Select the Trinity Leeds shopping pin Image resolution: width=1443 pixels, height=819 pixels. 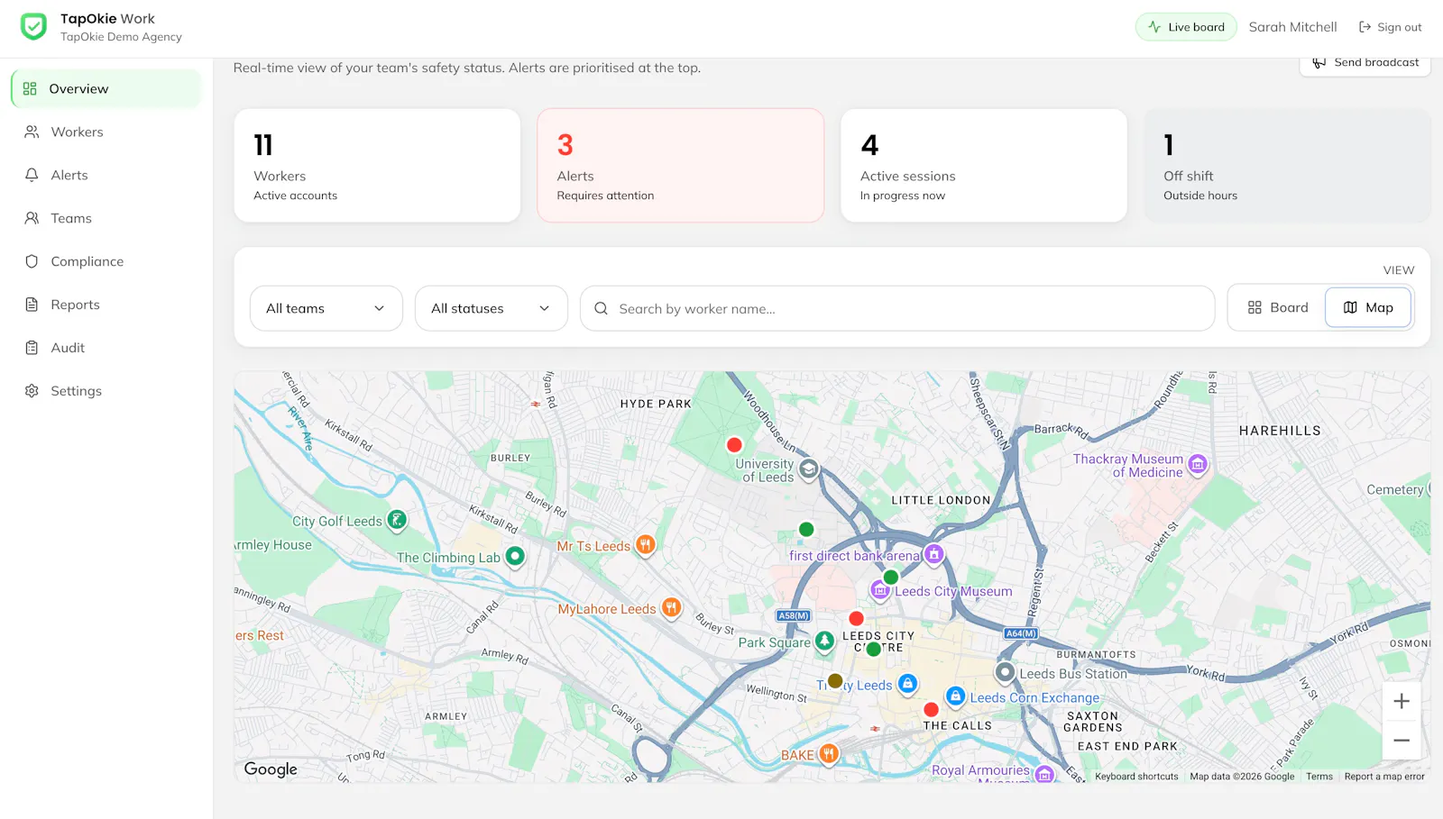click(x=908, y=685)
